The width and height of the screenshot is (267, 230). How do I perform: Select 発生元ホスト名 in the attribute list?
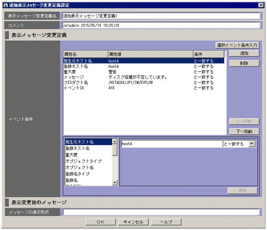(x=88, y=142)
